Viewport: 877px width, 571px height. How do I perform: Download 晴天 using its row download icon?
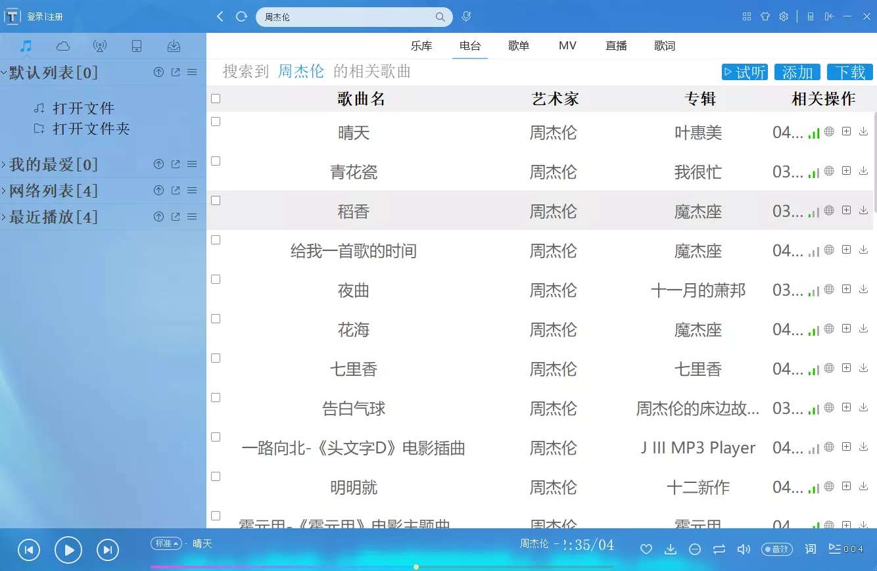pyautogui.click(x=864, y=131)
